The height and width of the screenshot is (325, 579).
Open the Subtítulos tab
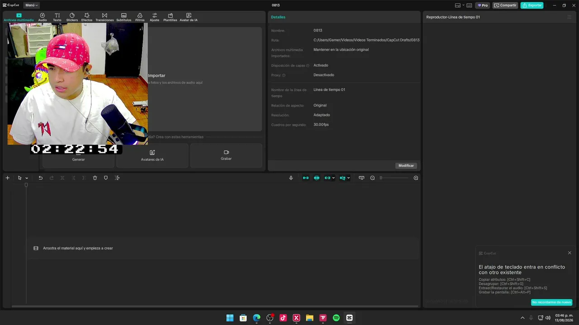point(123,18)
